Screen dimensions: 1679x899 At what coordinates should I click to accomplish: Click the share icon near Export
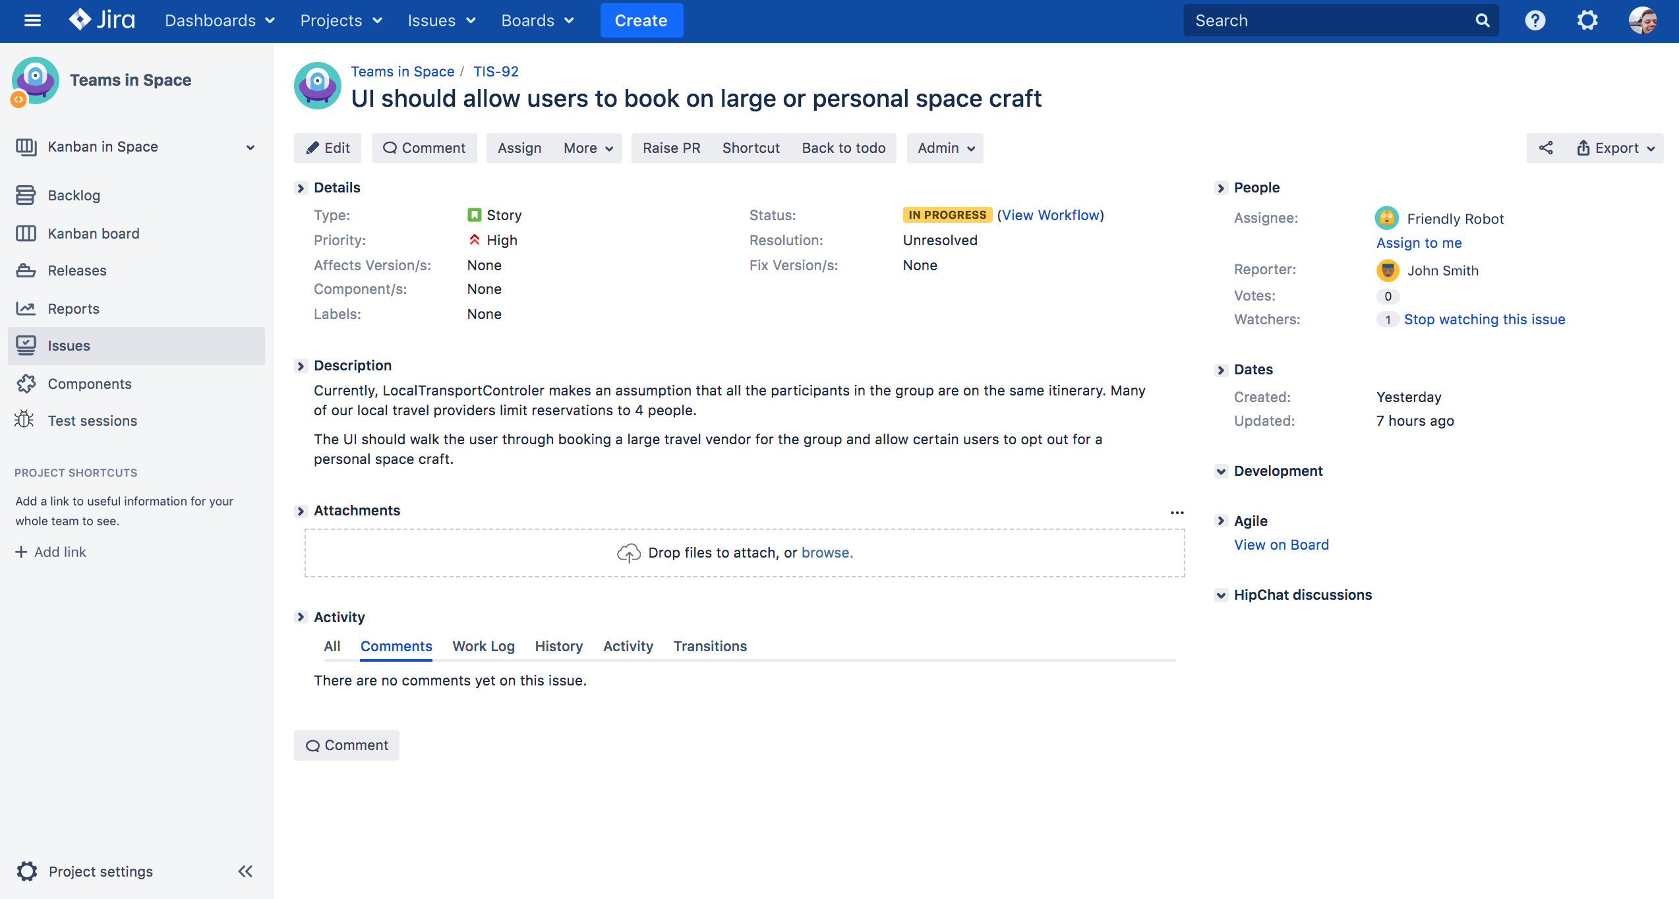coord(1546,148)
